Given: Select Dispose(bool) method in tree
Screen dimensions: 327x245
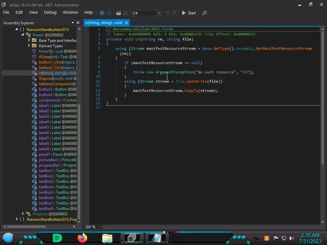Looking at the screenshot, I should [57, 78].
